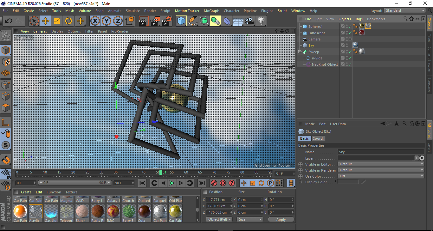Open viewport Cameras menu
This screenshot has height=231, width=433.
coord(40,31)
